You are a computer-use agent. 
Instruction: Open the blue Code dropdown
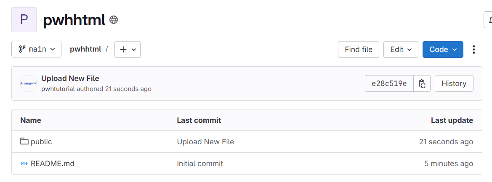(x=443, y=49)
